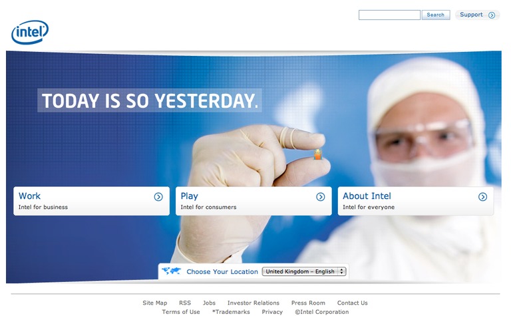Click the Intel logo
This screenshot has width=511, height=316.
tap(30, 32)
